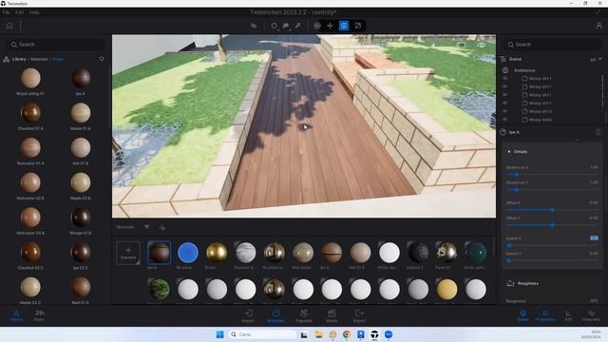Adjust the Speed Y slider handle

pyautogui.click(x=509, y=260)
